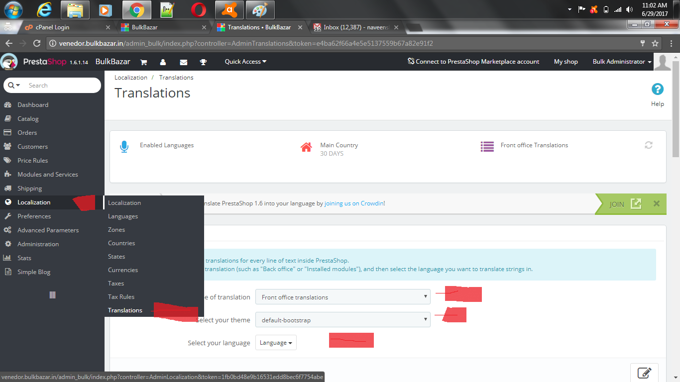The image size is (680, 382).
Task: Click the Main Country home icon
Action: tap(306, 147)
